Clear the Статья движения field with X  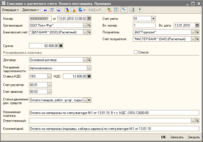click(89, 100)
